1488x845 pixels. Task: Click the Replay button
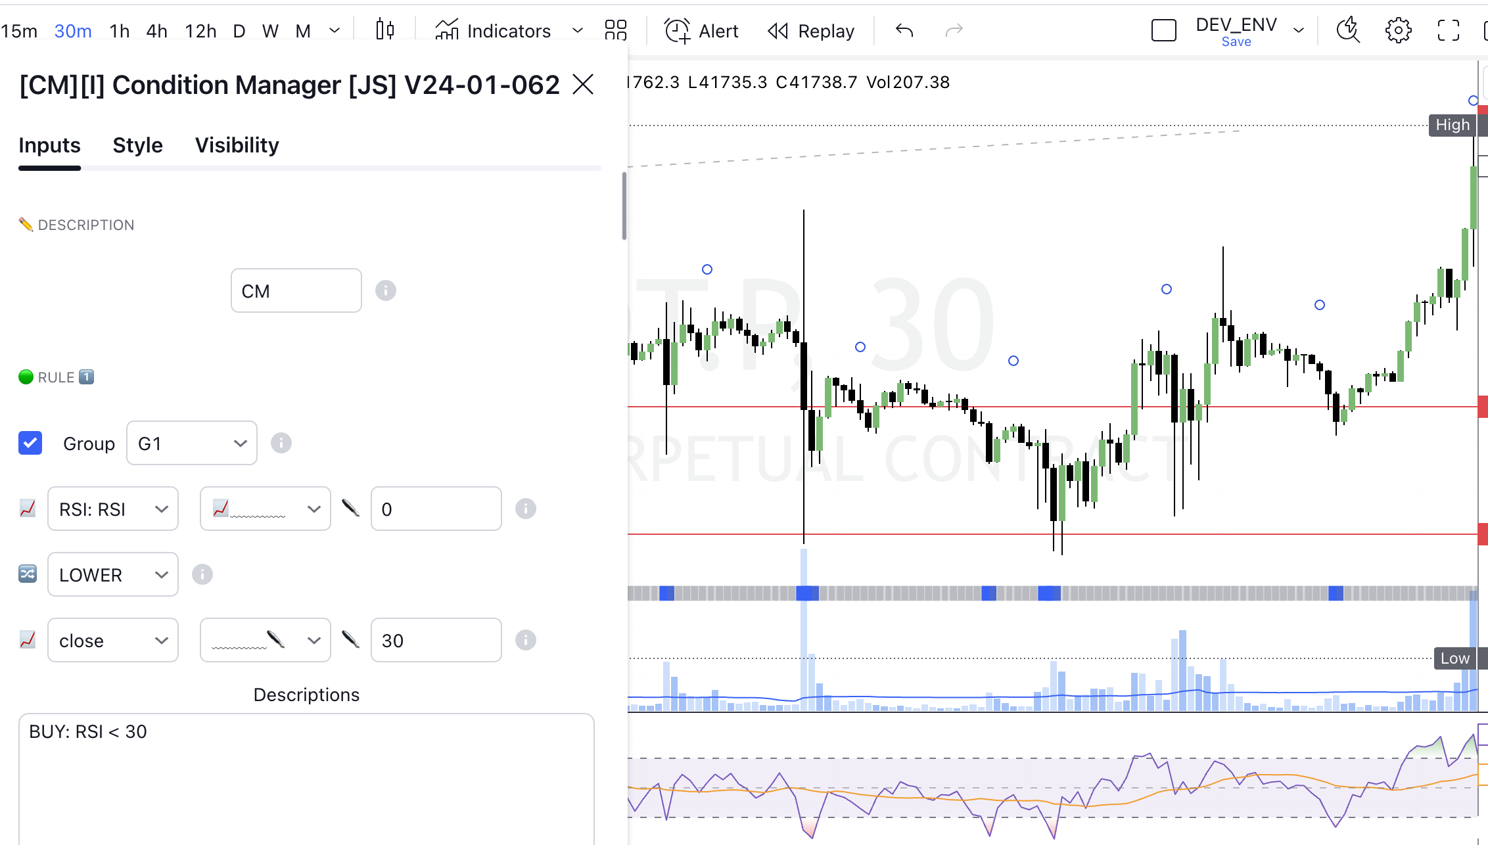(811, 30)
